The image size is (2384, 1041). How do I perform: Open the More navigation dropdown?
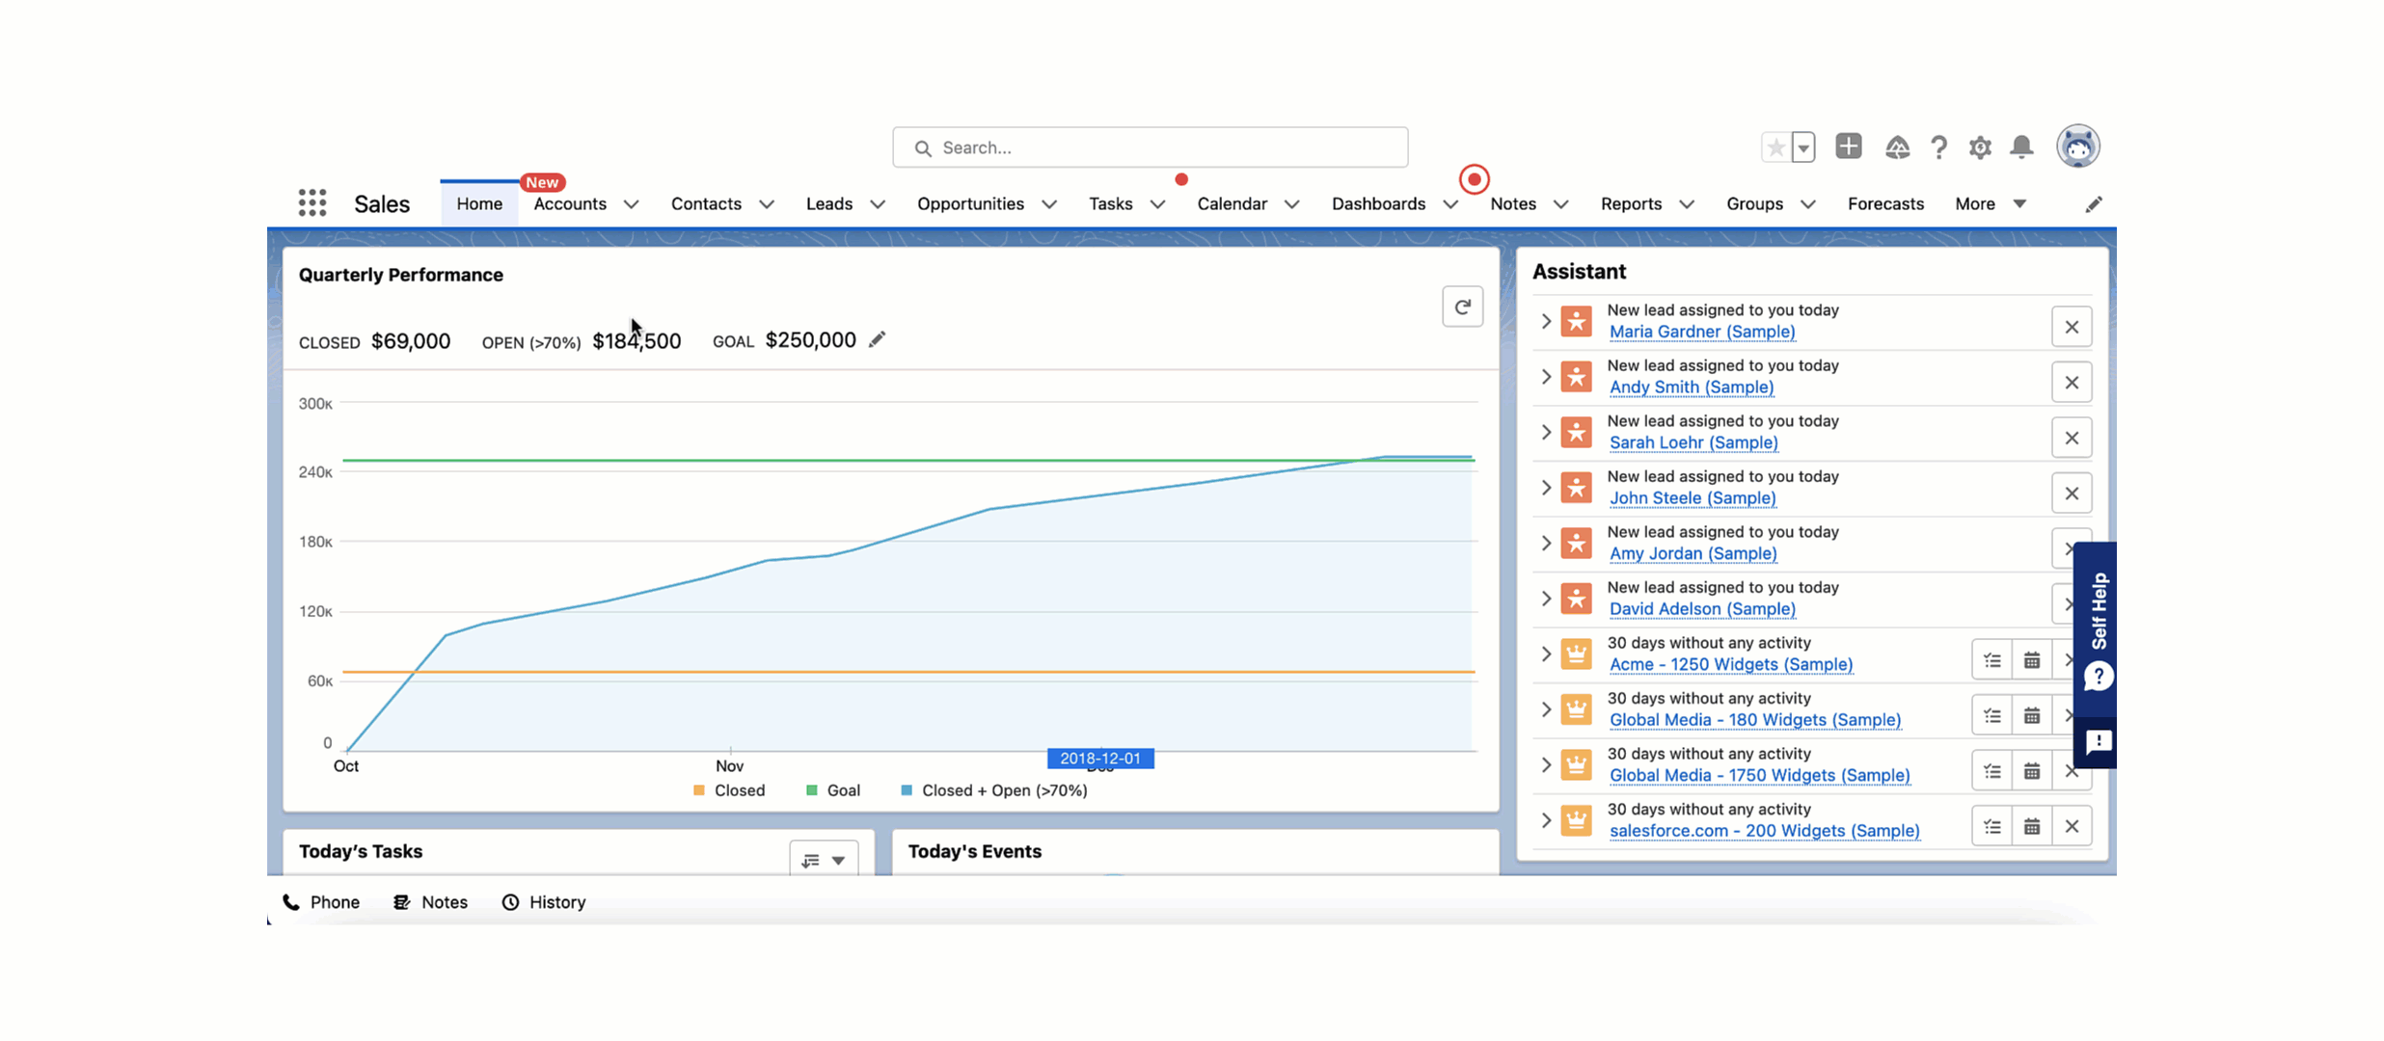pos(1990,203)
